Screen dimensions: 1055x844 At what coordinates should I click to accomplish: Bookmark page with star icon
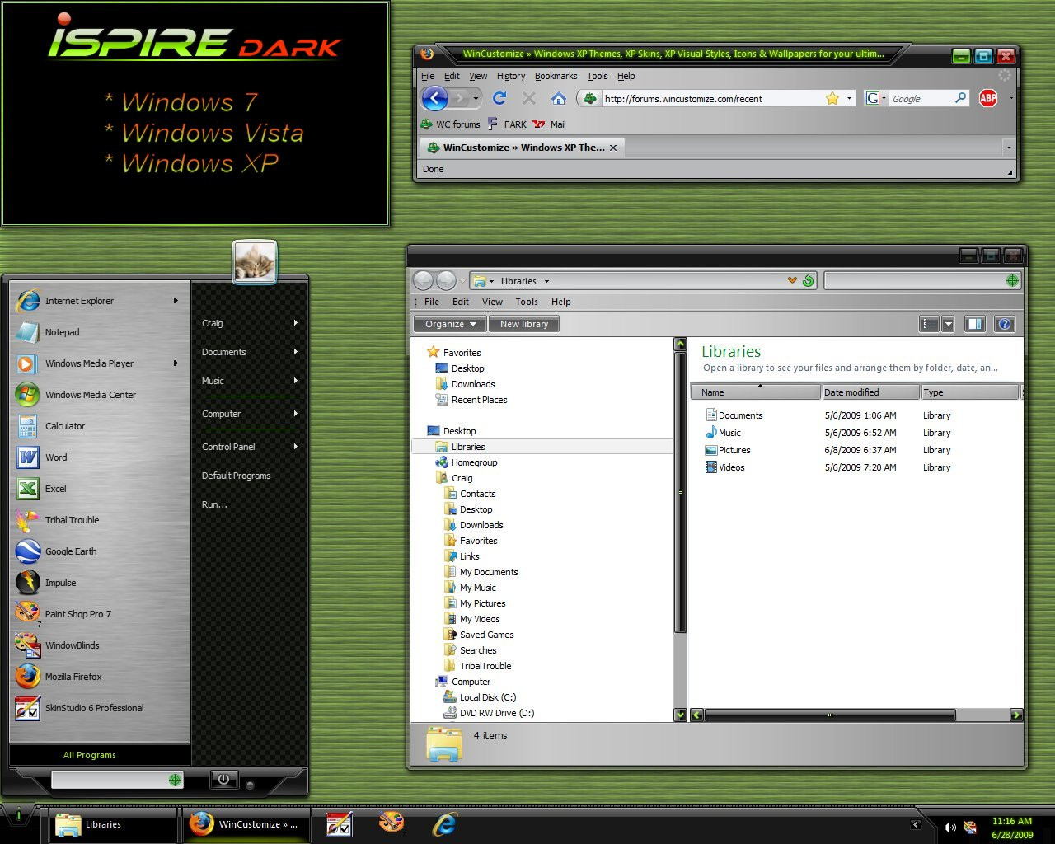point(832,98)
